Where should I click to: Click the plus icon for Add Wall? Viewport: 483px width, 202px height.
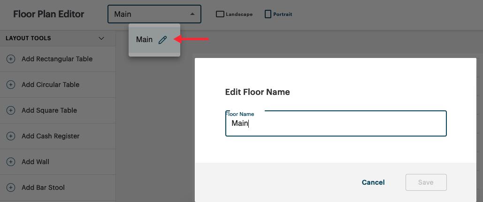click(x=11, y=162)
